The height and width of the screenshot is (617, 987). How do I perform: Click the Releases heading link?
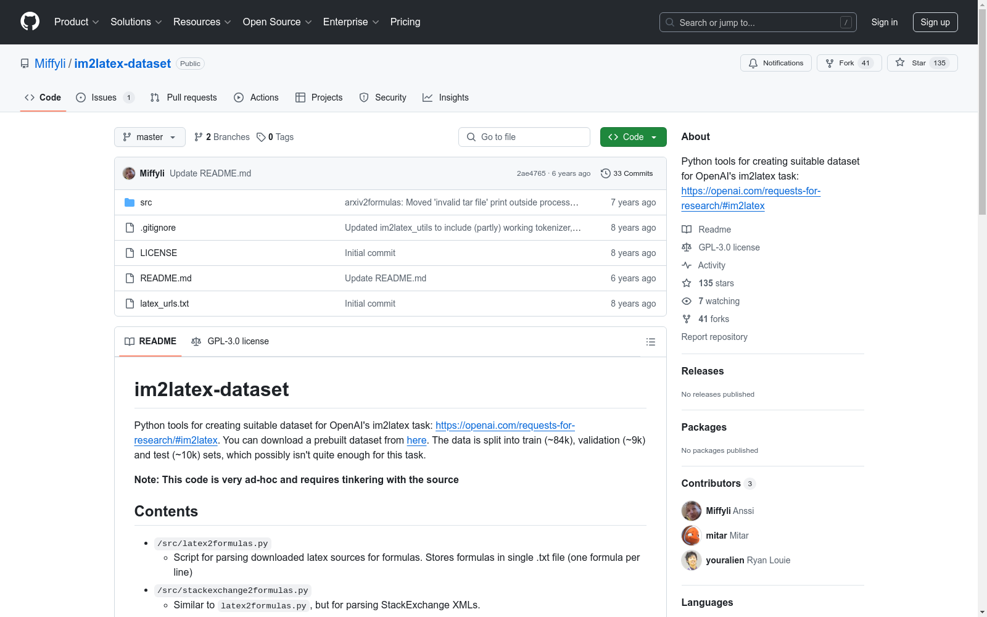point(703,371)
